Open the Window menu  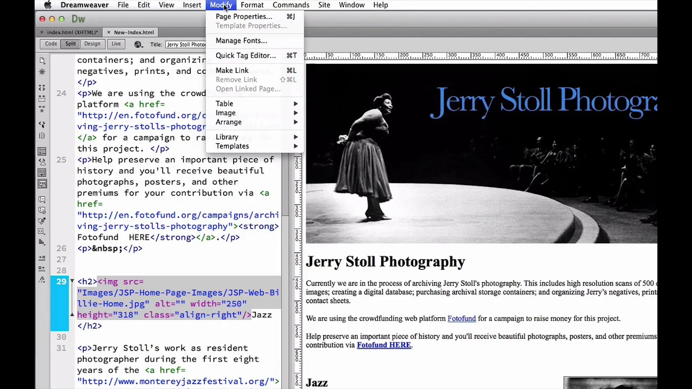[x=351, y=5]
